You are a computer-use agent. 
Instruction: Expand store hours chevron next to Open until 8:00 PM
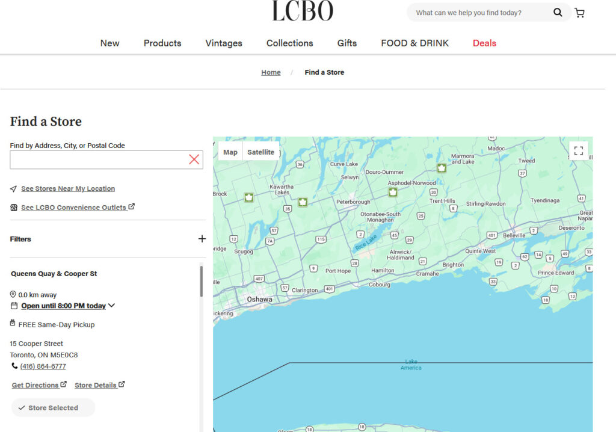pyautogui.click(x=111, y=306)
